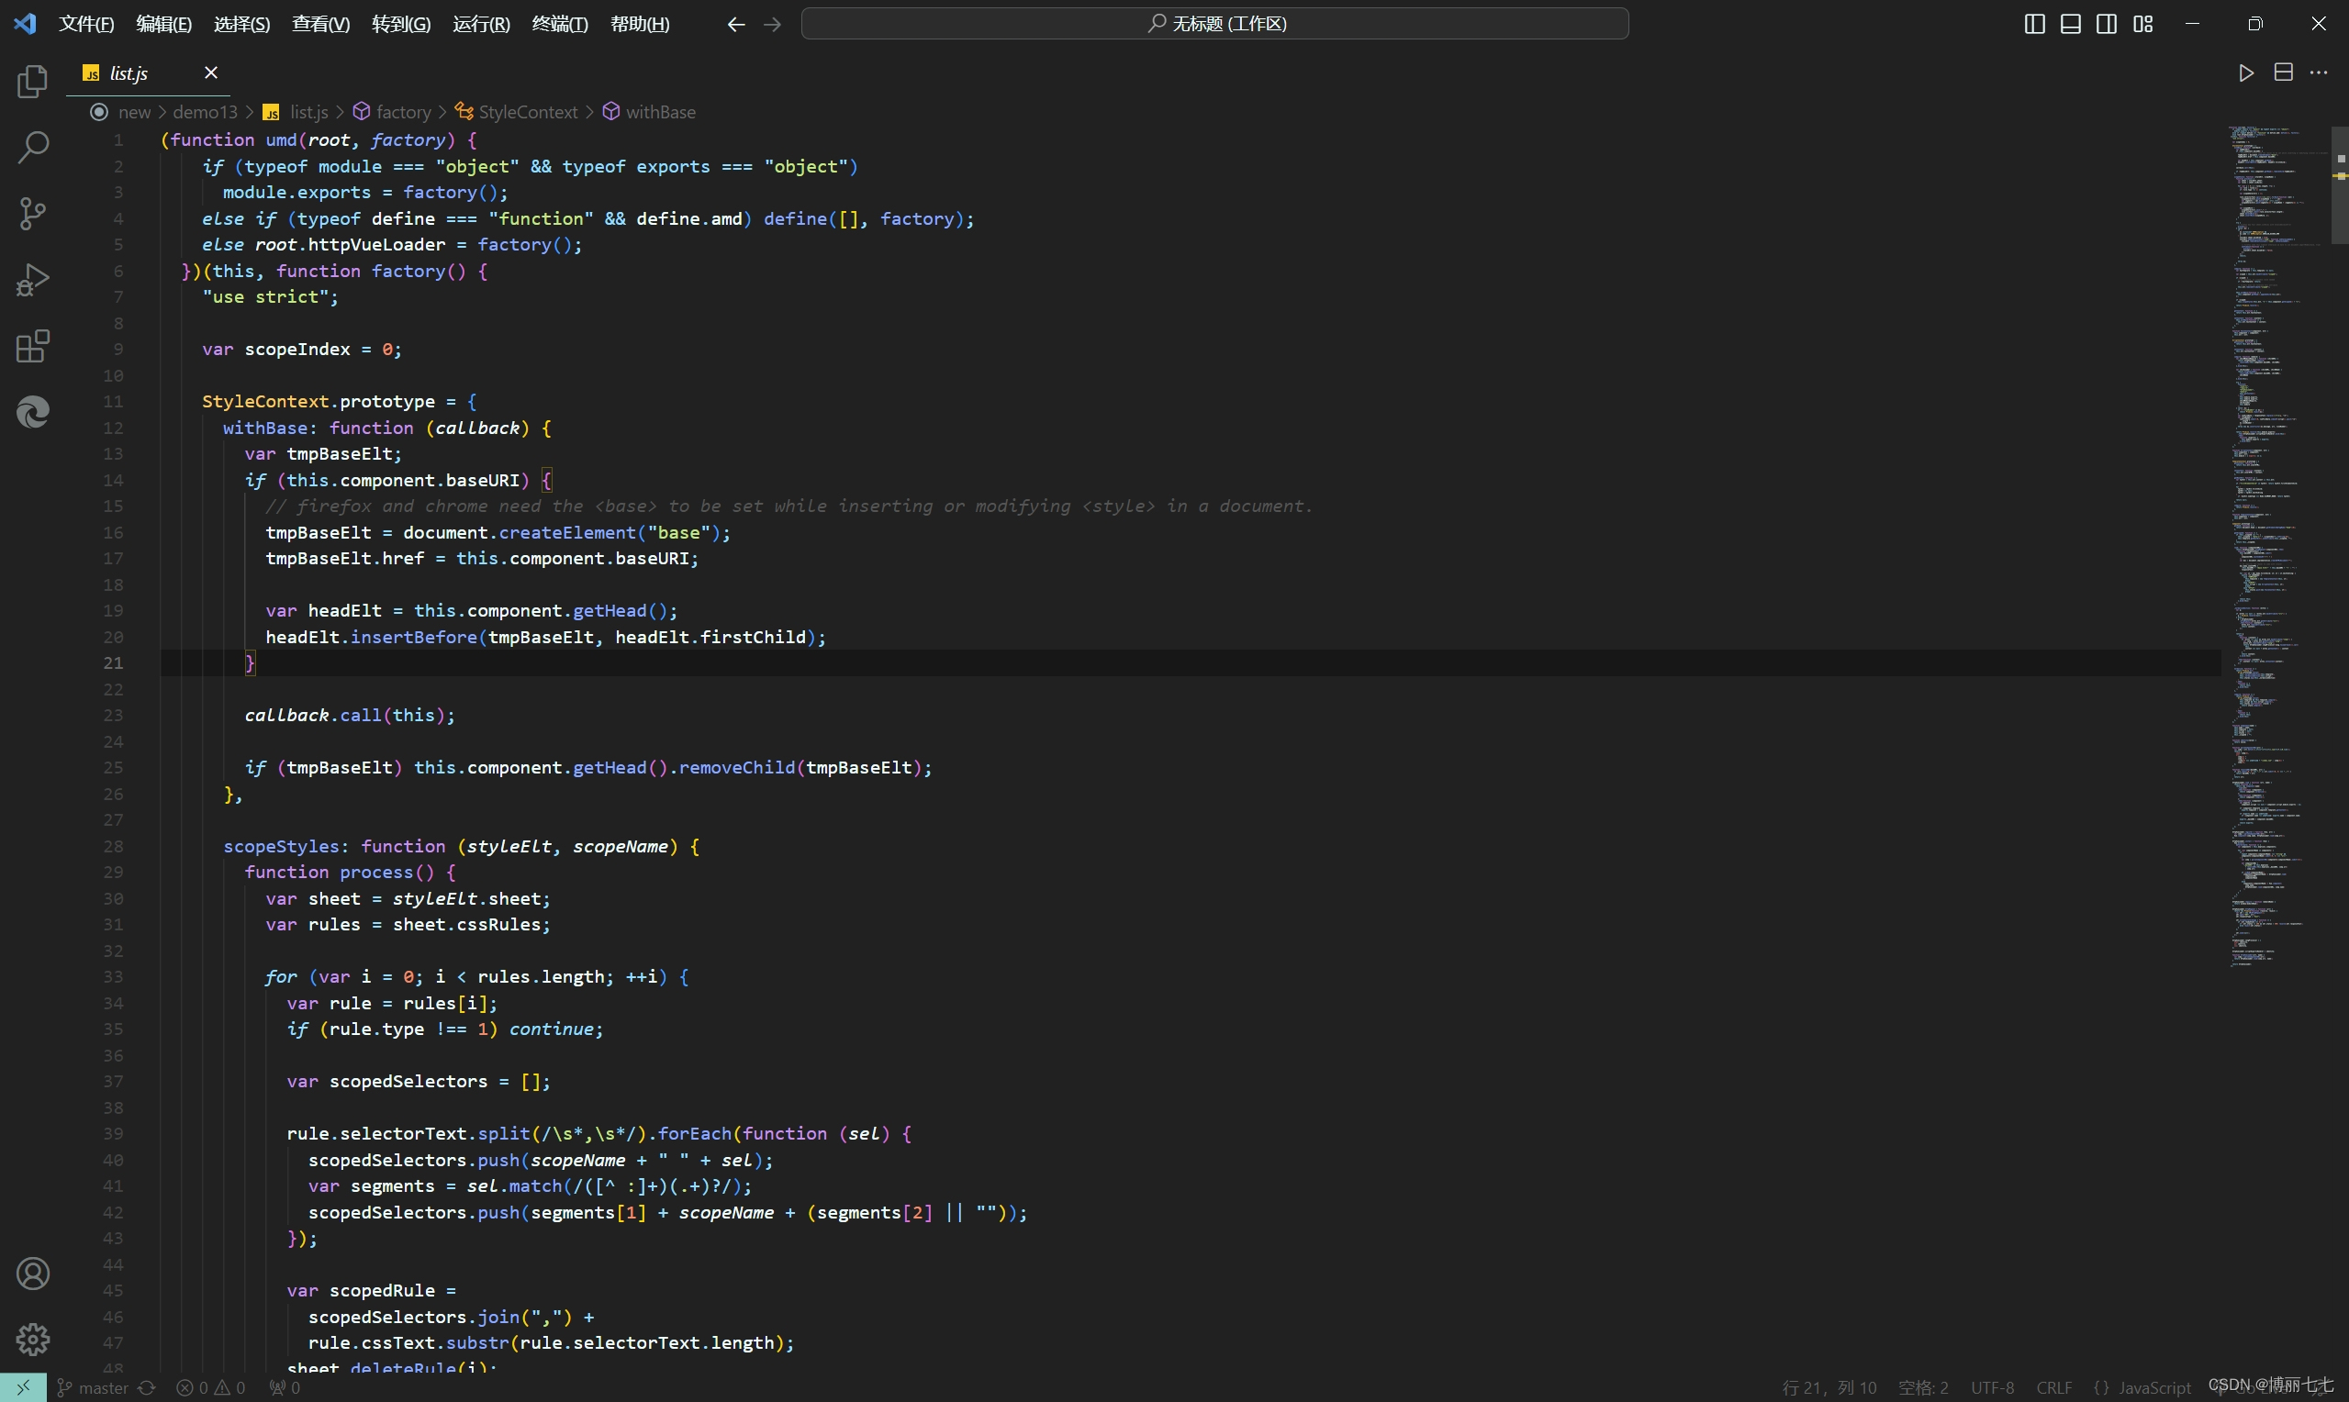Open the Extensions view

[32, 347]
